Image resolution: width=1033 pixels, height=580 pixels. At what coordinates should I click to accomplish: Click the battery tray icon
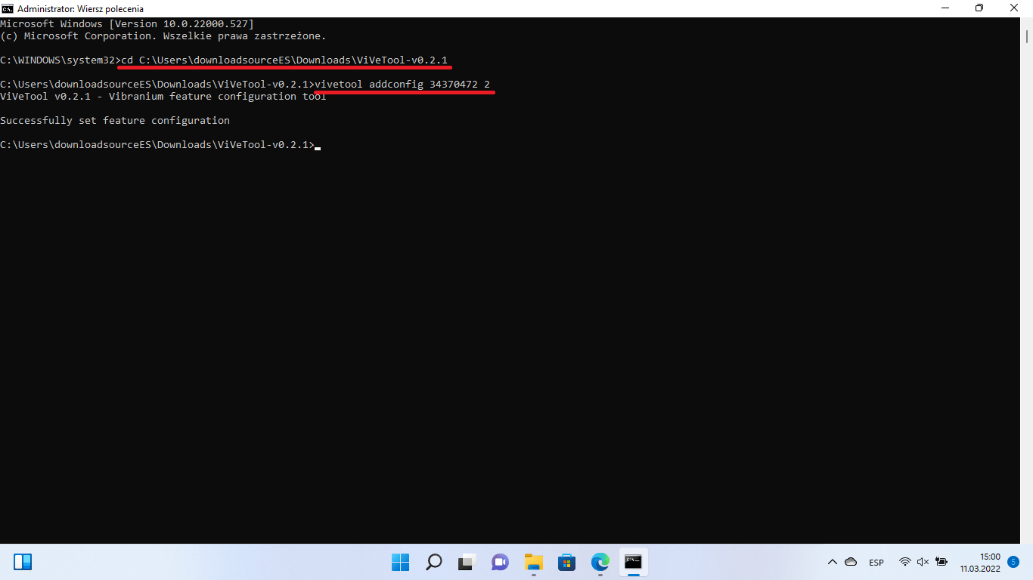click(941, 562)
